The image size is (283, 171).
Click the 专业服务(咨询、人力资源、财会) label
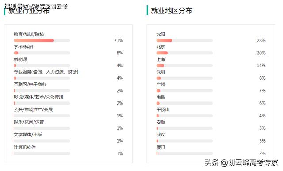click(46, 72)
